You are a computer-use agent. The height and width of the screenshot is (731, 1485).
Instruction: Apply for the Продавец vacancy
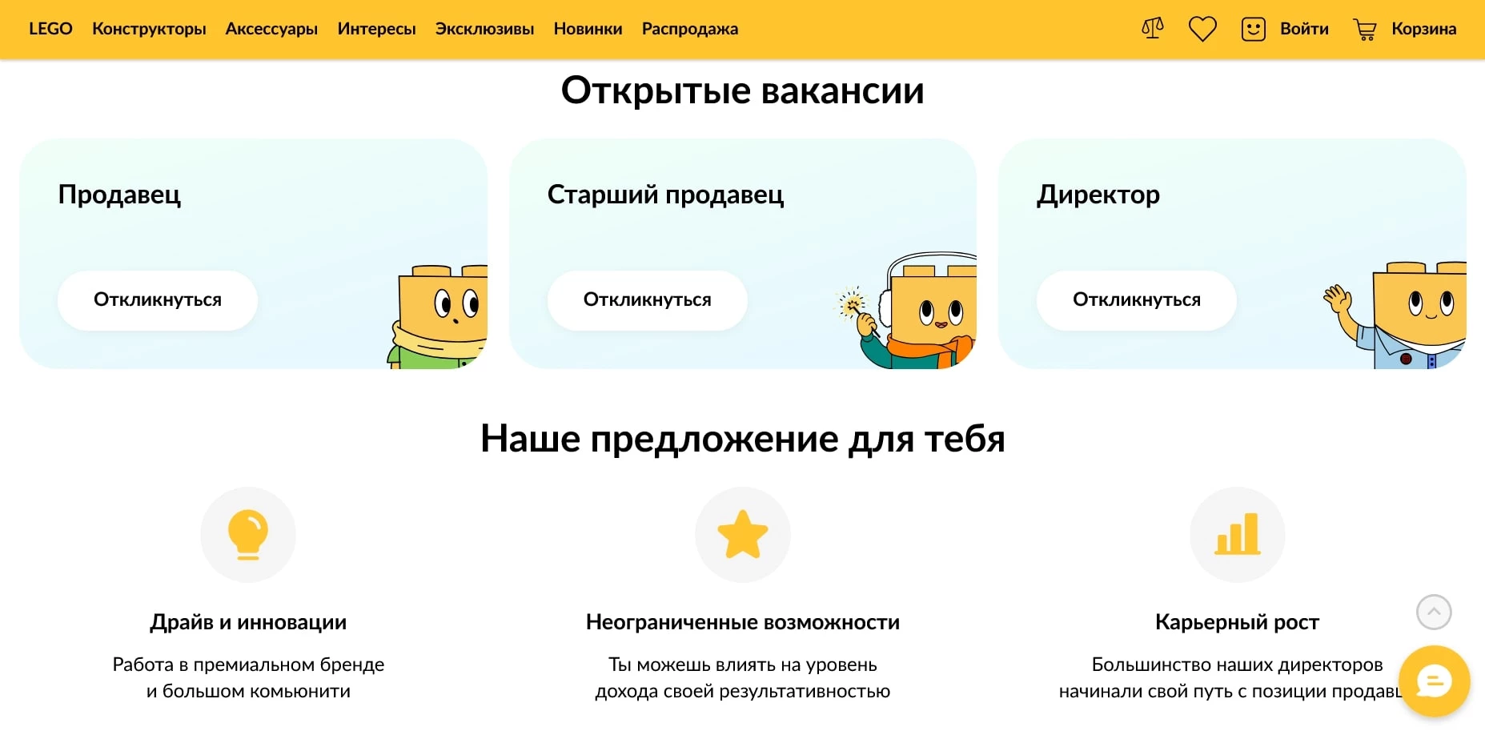point(158,300)
